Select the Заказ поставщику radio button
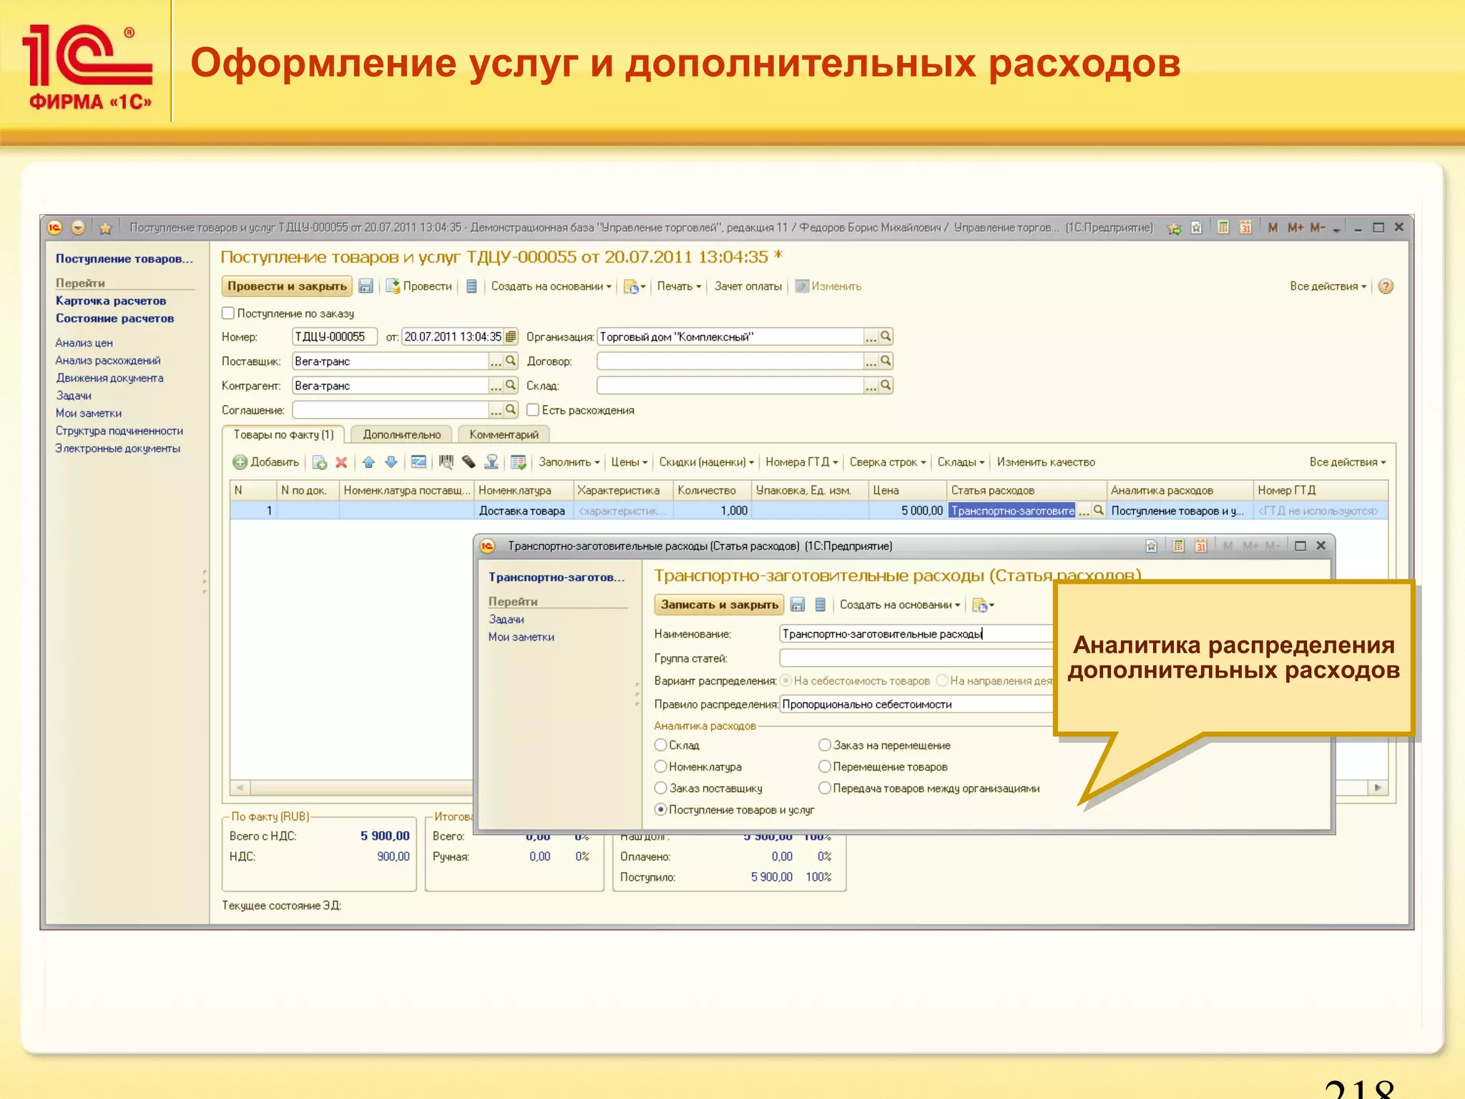This screenshot has height=1099, width=1465. (x=661, y=788)
